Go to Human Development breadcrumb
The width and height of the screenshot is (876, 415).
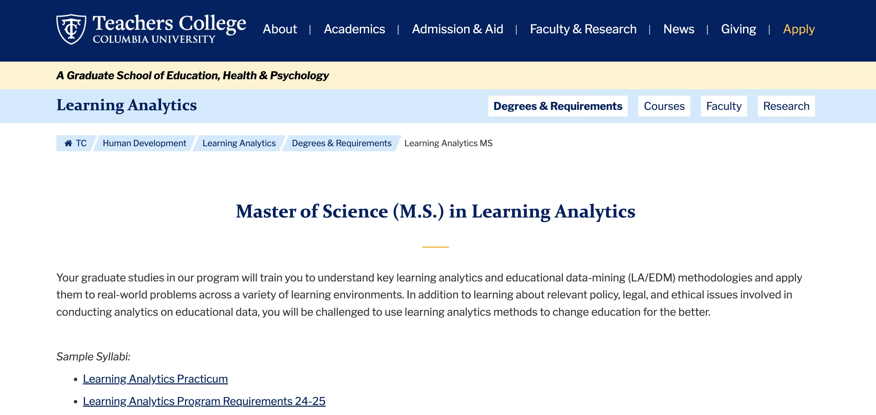(144, 143)
